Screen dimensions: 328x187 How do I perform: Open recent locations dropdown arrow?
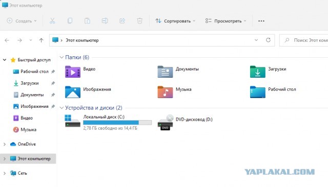(31, 40)
